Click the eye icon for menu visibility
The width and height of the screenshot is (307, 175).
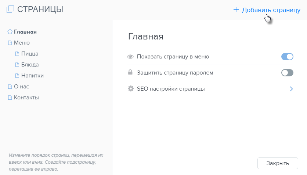pyautogui.click(x=130, y=57)
